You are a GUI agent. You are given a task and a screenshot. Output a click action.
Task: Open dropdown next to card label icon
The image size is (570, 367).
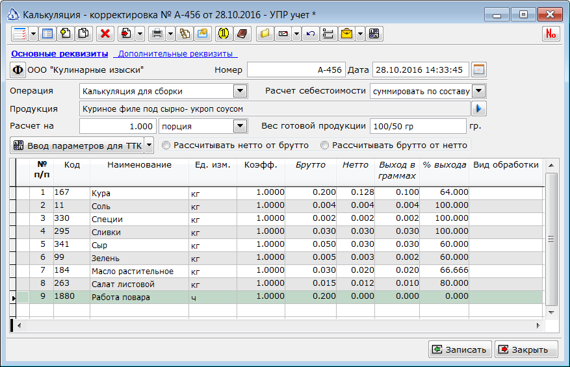coord(296,34)
